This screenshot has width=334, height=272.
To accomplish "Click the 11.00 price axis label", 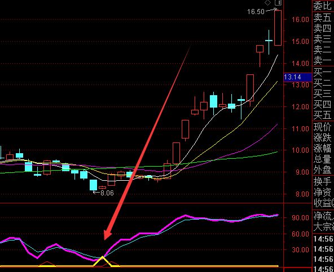I will click(x=300, y=128).
